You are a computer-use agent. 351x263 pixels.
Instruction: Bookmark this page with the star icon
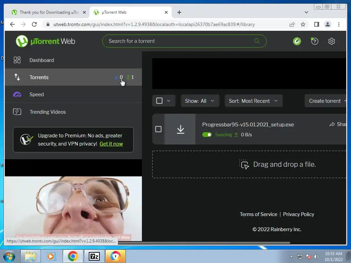point(303,24)
